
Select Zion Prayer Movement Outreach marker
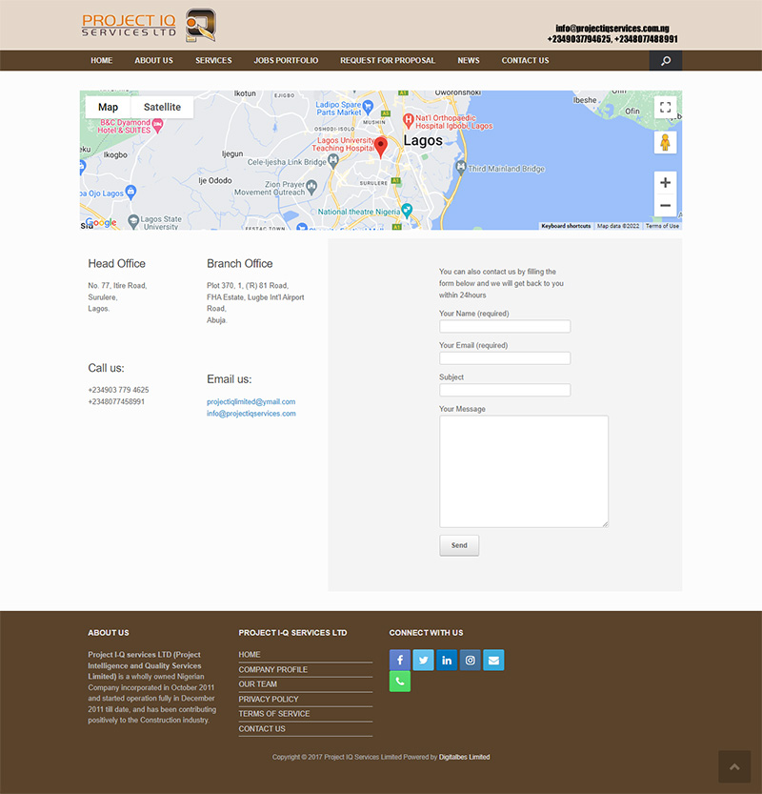(311, 188)
